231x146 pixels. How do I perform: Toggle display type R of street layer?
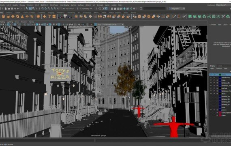217,94
